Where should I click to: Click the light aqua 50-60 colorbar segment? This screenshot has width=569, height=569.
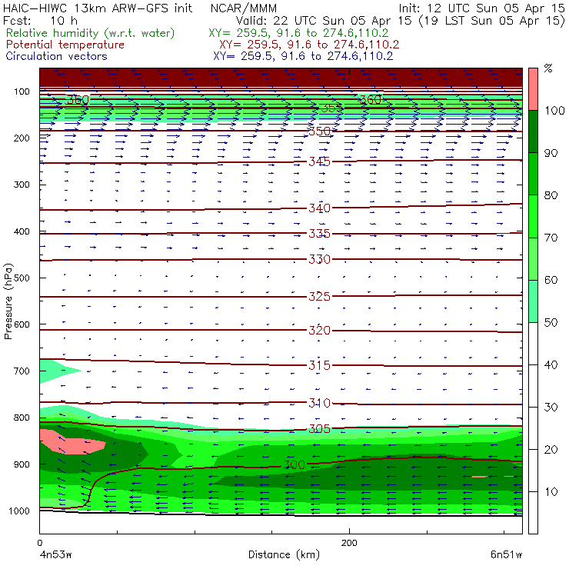click(533, 301)
